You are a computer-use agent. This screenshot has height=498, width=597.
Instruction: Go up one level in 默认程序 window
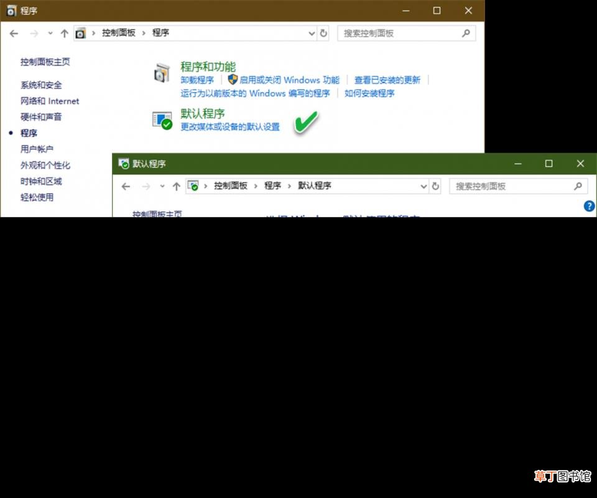[x=176, y=186]
